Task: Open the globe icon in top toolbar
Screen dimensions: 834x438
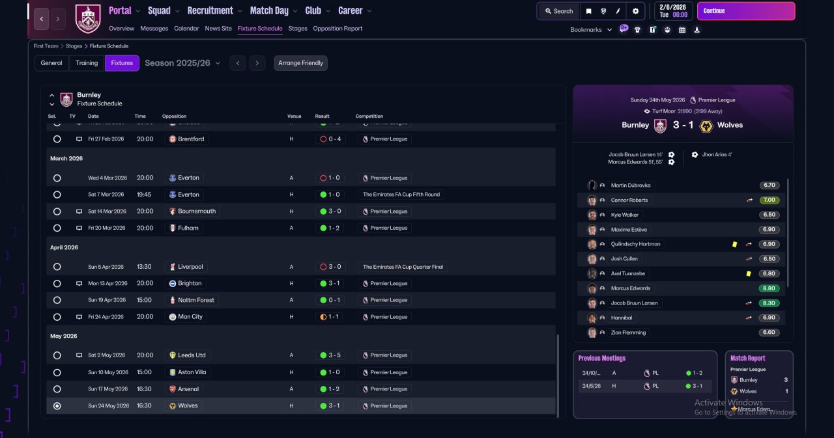Action: click(604, 11)
